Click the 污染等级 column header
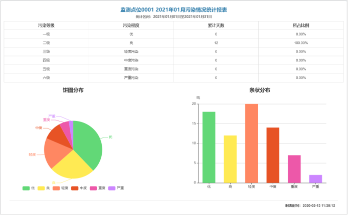348x215 pixels. (46, 25)
